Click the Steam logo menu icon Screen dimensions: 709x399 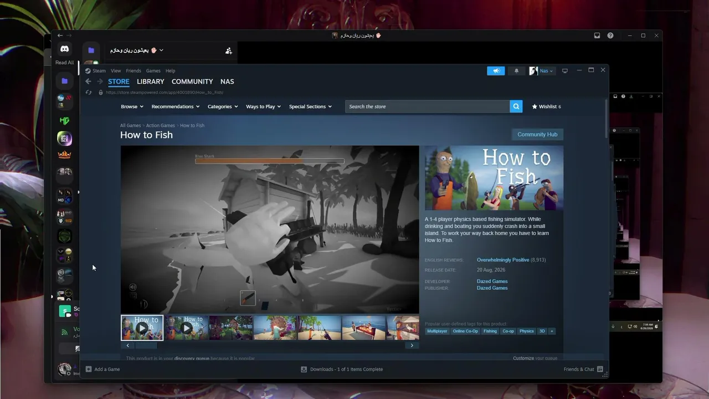[x=88, y=71]
